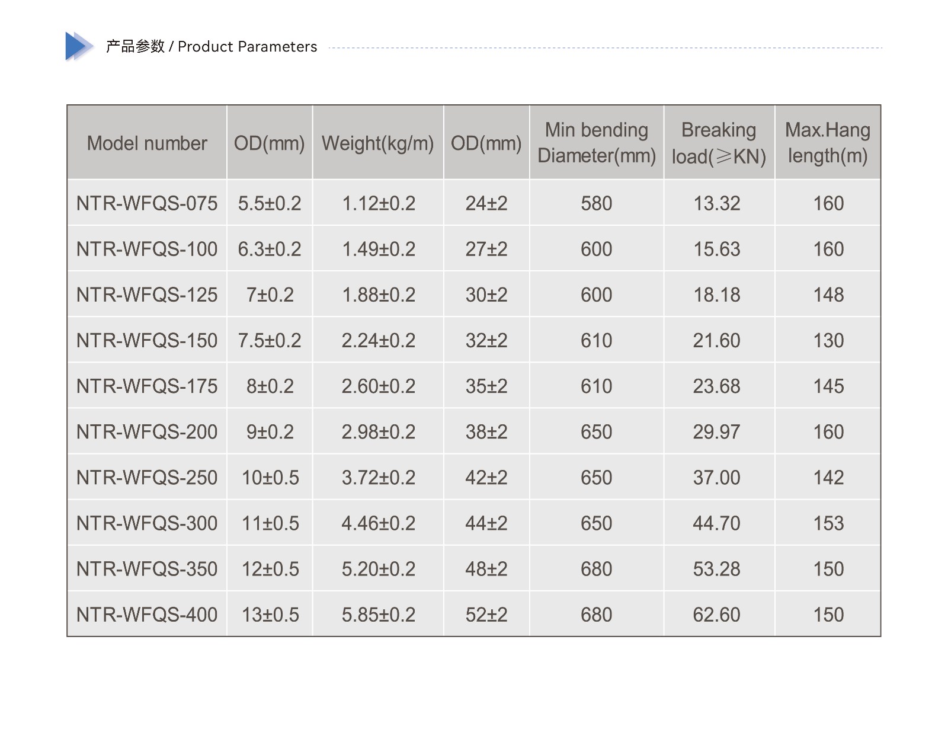Select model cell NTR-WFQS-350
This screenshot has height=739, width=948.
[x=147, y=569]
